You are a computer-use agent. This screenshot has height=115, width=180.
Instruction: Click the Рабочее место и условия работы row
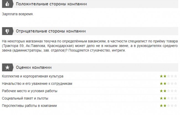[x=29, y=91]
